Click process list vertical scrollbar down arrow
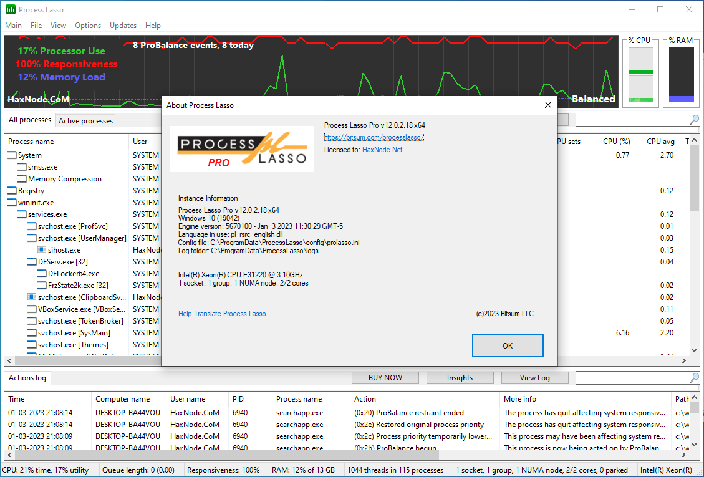Image resolution: width=704 pixels, height=477 pixels. 694,350
